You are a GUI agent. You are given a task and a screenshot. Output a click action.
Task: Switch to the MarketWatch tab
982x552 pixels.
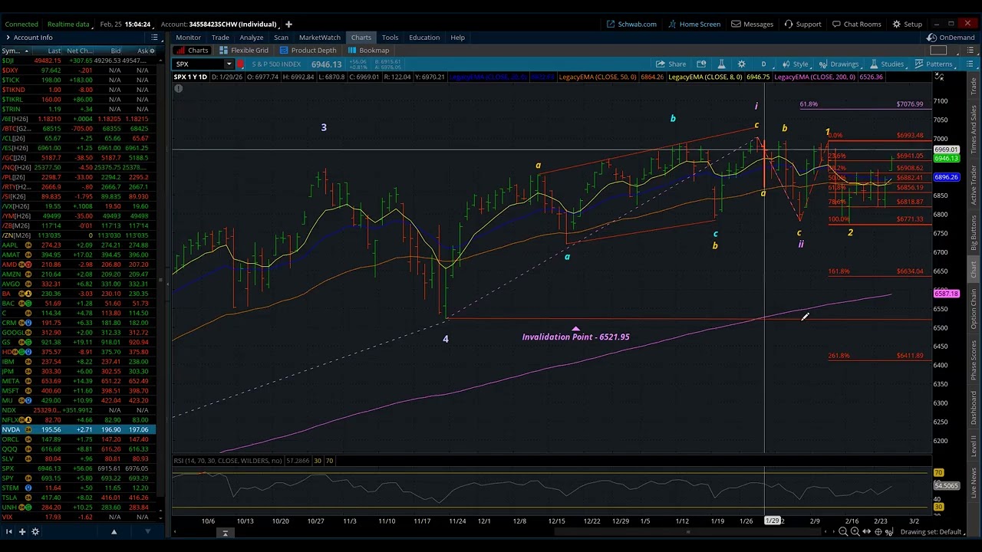coord(319,38)
